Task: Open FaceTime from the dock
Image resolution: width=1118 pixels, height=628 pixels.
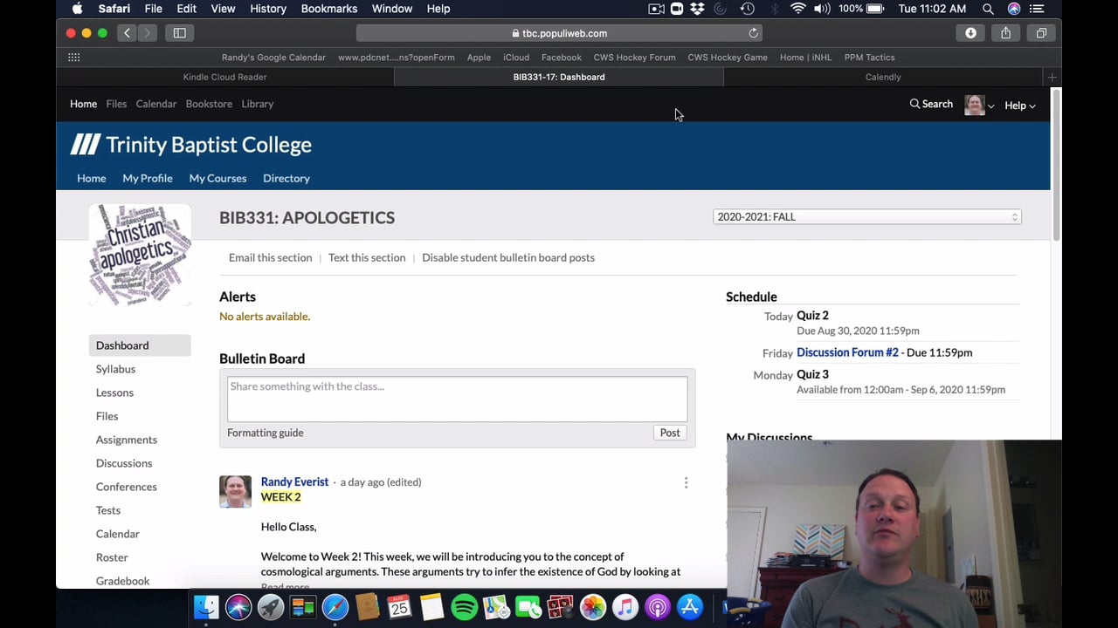Action: 528,606
